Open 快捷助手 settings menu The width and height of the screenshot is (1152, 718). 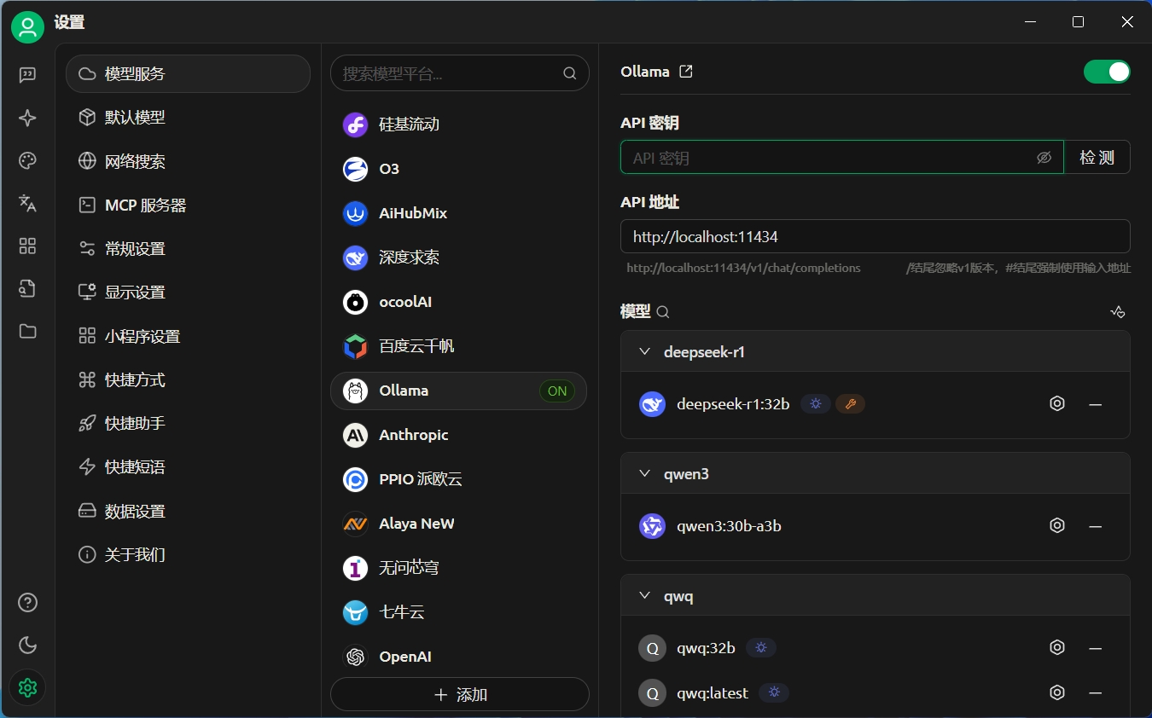(x=188, y=424)
